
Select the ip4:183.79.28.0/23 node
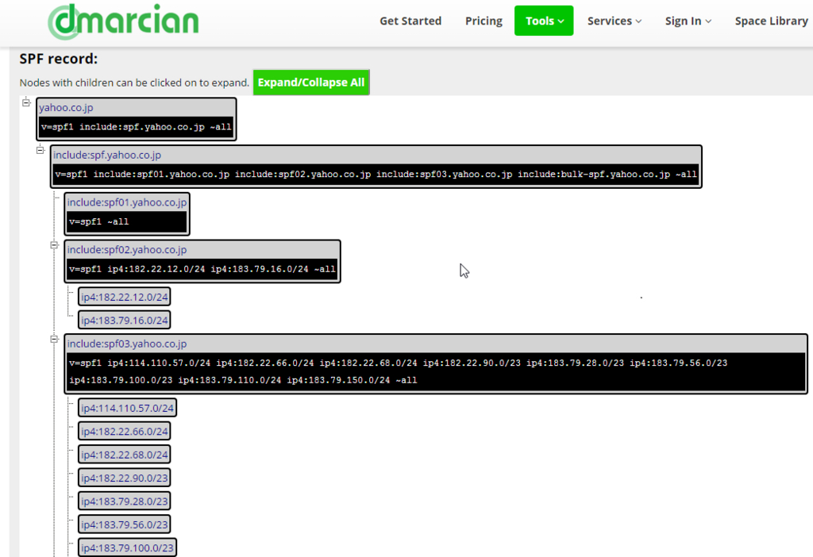tap(125, 501)
